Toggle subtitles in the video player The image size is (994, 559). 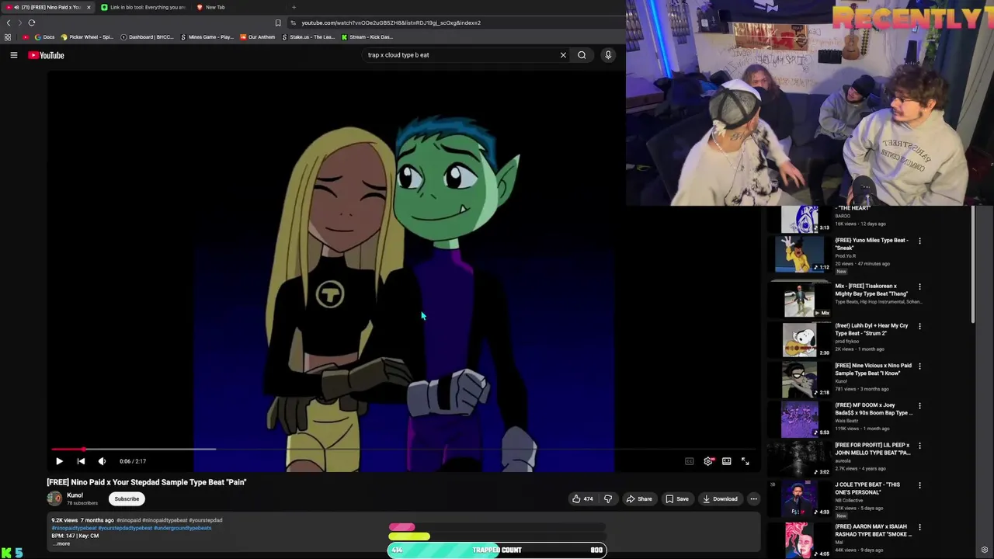coord(689,461)
